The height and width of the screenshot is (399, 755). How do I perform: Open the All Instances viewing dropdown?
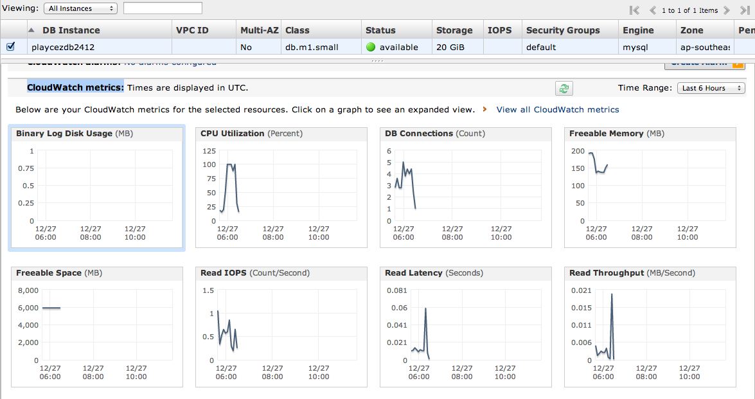[80, 8]
